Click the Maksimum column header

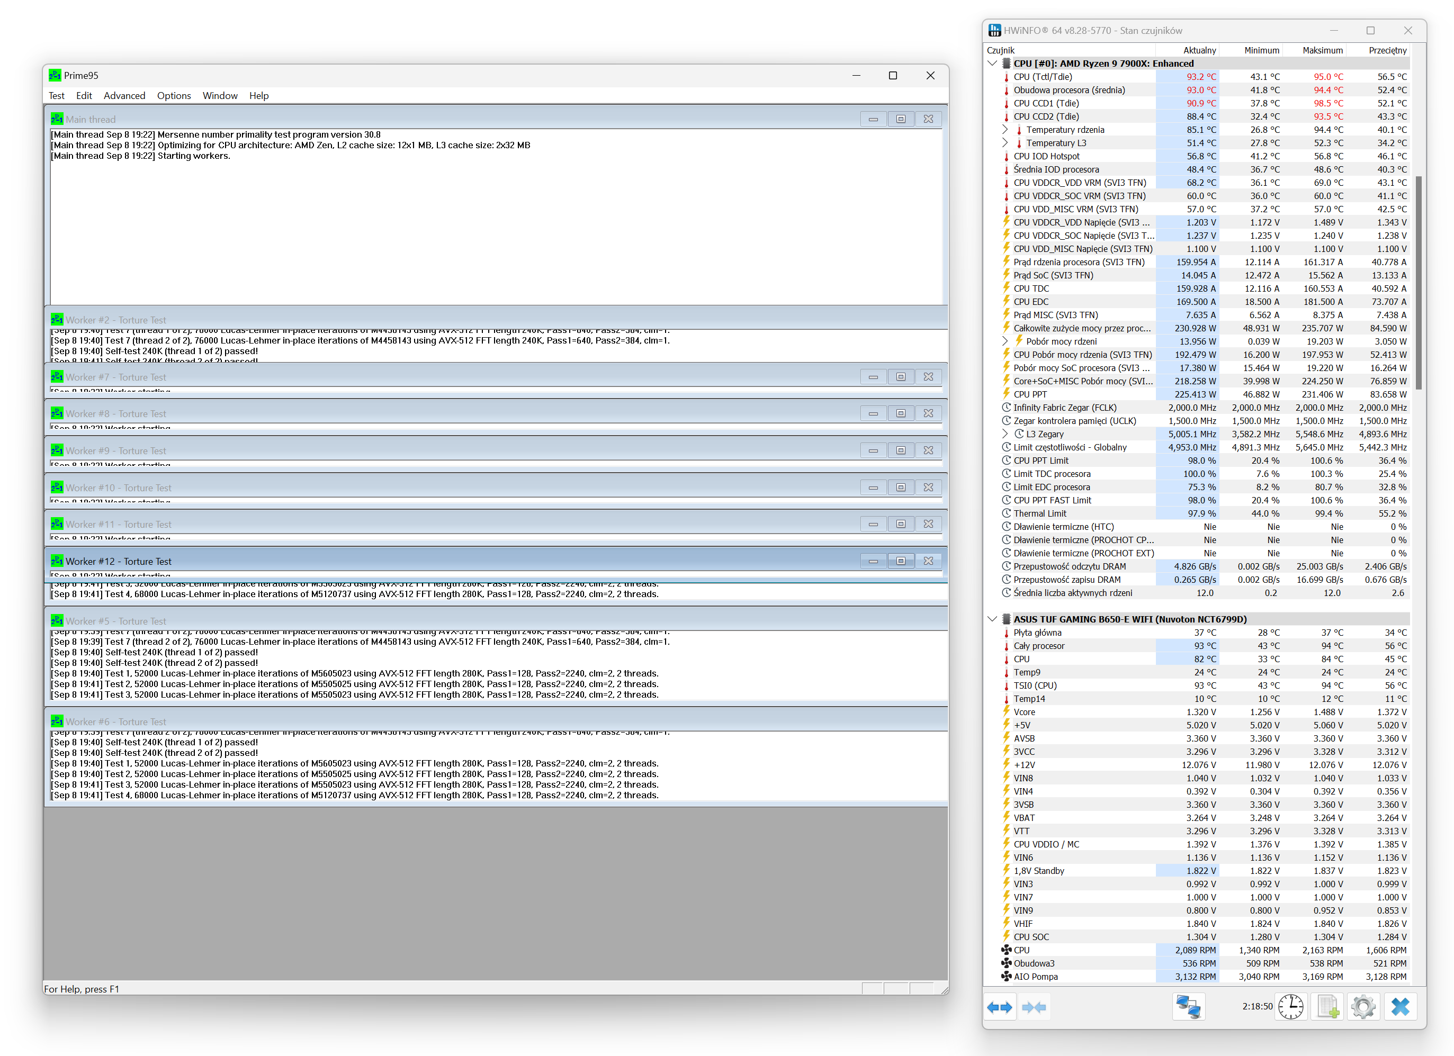coord(1322,50)
